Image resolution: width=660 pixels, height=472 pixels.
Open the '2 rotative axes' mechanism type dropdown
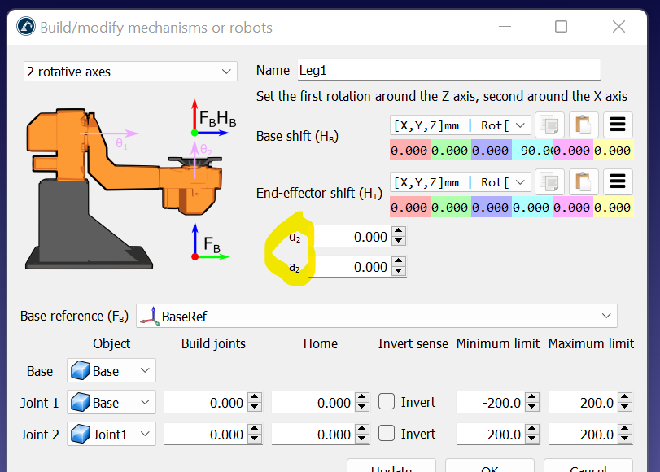tap(130, 72)
